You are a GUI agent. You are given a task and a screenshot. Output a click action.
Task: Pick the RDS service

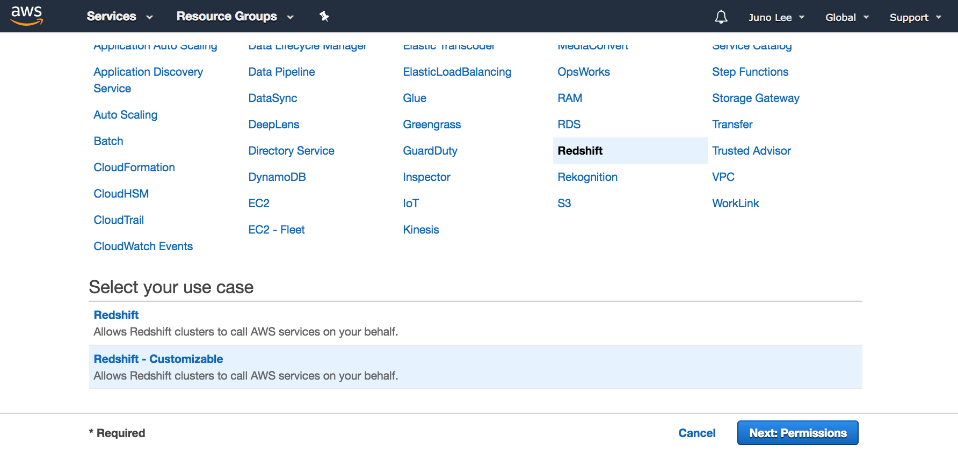tap(569, 125)
